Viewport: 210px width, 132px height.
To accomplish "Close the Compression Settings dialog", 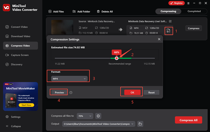I will 159,39.
